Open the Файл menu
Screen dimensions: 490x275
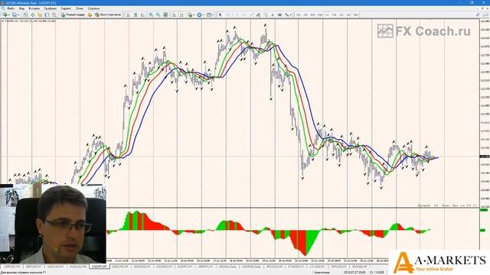point(11,8)
